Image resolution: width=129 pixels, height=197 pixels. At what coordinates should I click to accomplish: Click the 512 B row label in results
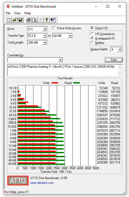13,88
